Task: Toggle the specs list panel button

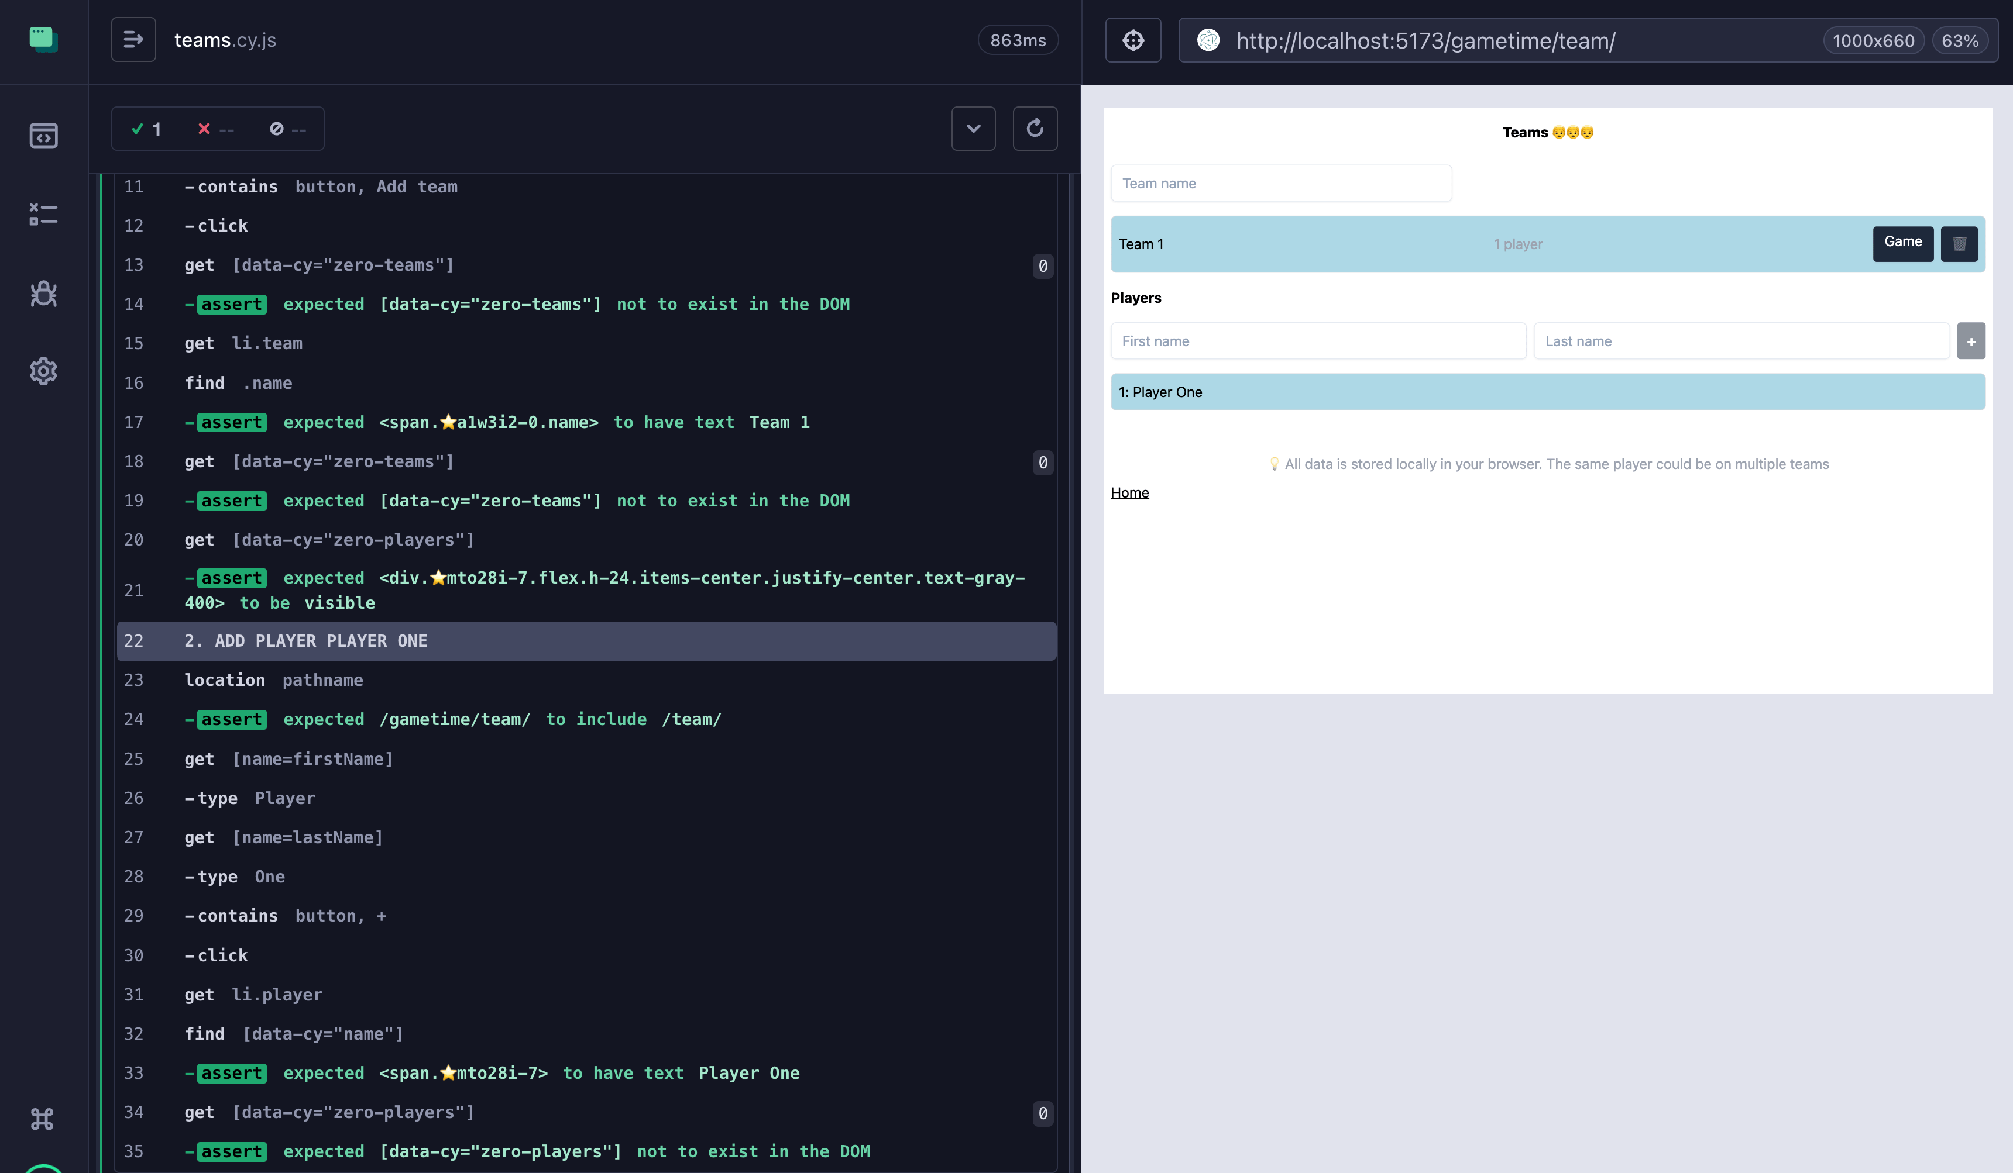Action: click(133, 40)
